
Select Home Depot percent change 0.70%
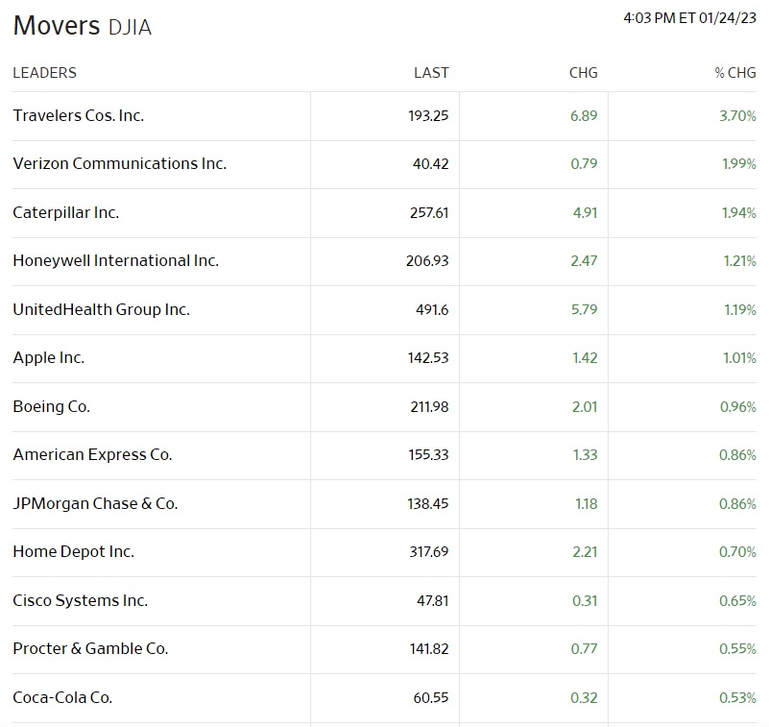[x=737, y=552]
